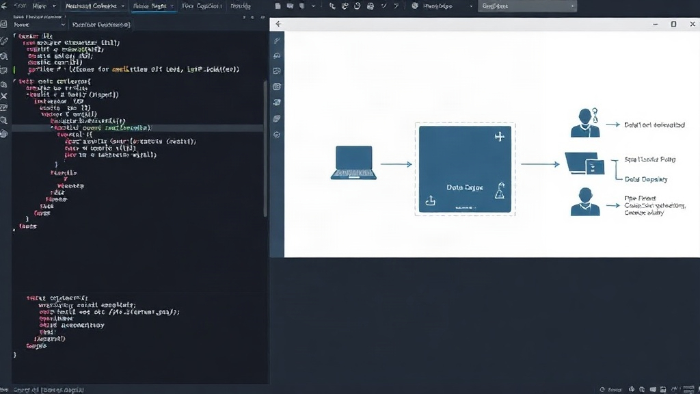
Task: Click the X-shaped icon in the left editor sidebar
Action: 4,96
